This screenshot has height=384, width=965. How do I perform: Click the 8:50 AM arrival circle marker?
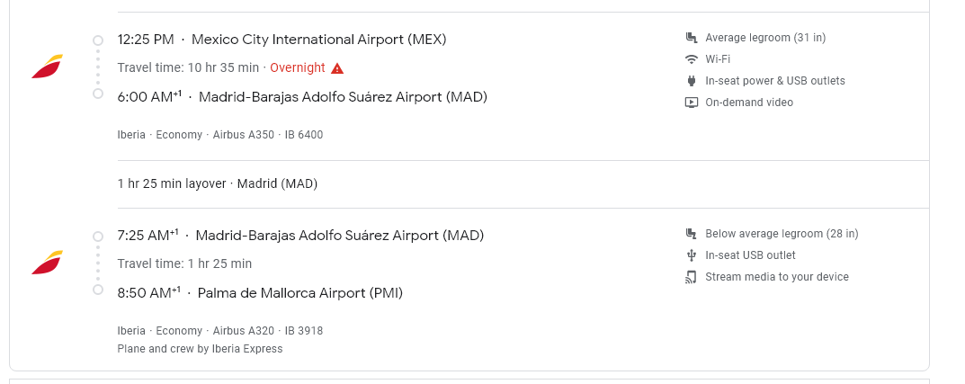tap(98, 290)
